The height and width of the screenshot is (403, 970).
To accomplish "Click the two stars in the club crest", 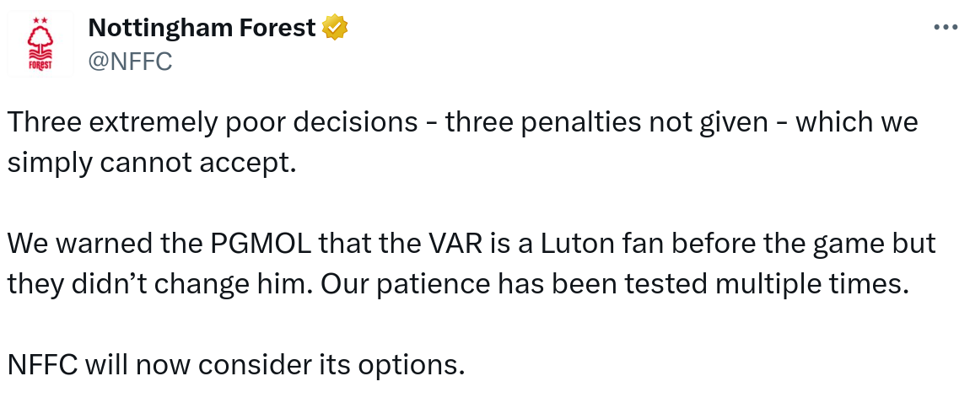I will point(40,19).
